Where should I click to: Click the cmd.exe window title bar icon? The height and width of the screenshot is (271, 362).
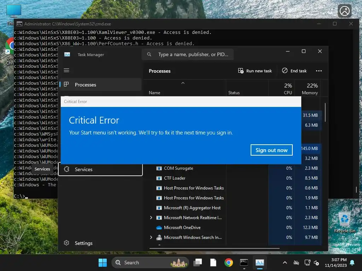19,24
